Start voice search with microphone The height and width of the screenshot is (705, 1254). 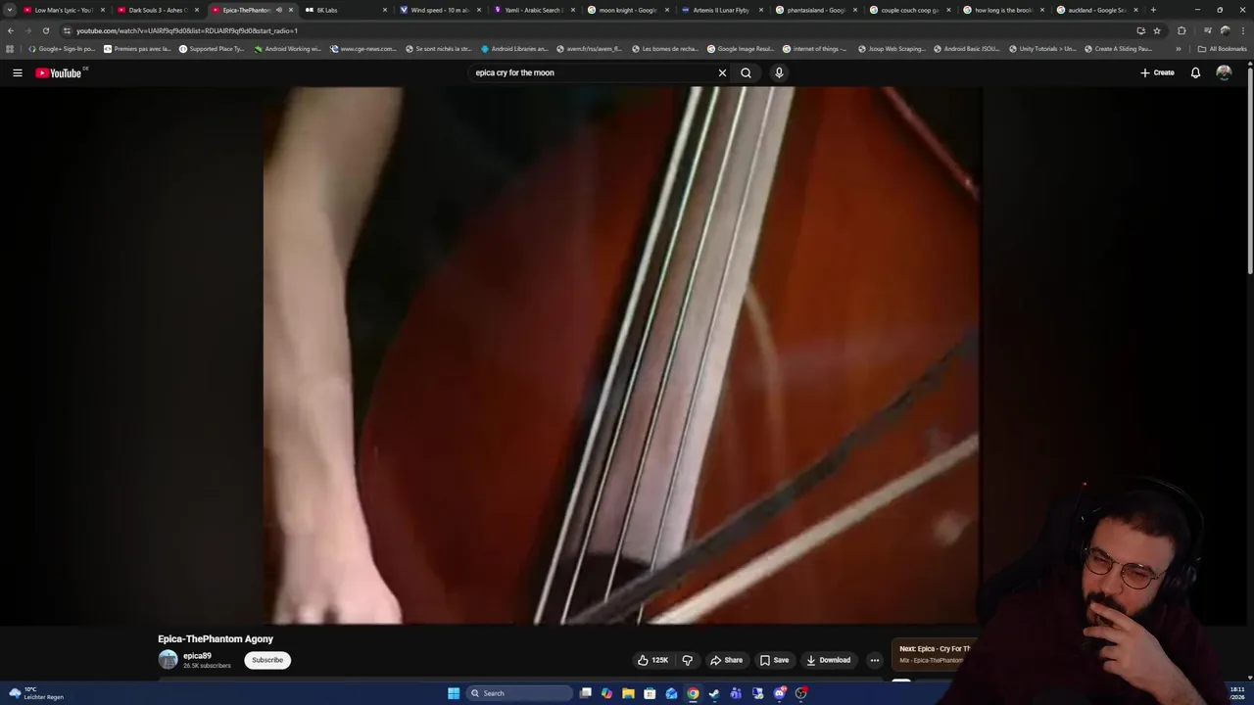point(779,72)
